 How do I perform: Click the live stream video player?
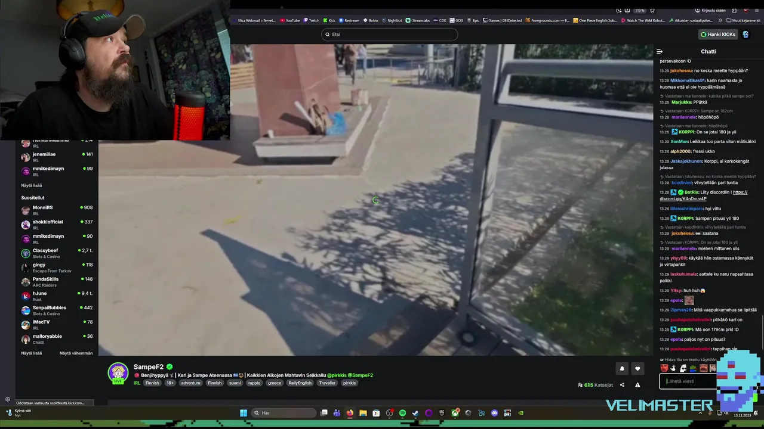(x=376, y=200)
